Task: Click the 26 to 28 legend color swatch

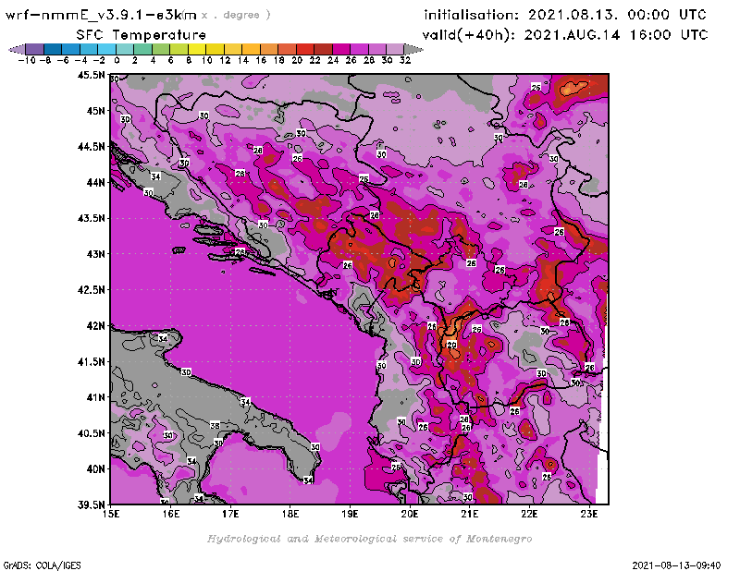Action: click(x=359, y=50)
